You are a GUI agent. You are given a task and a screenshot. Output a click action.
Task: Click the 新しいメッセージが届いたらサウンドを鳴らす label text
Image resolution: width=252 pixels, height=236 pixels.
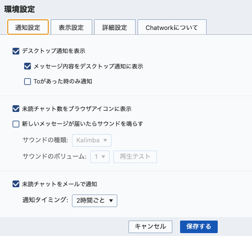83,124
